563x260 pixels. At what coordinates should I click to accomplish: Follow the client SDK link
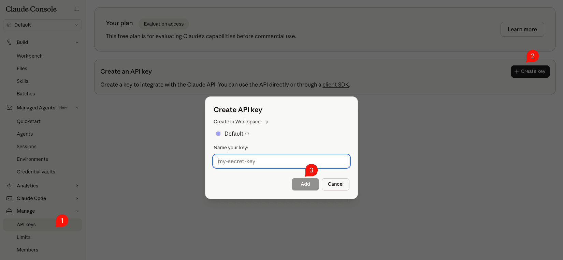pos(336,85)
